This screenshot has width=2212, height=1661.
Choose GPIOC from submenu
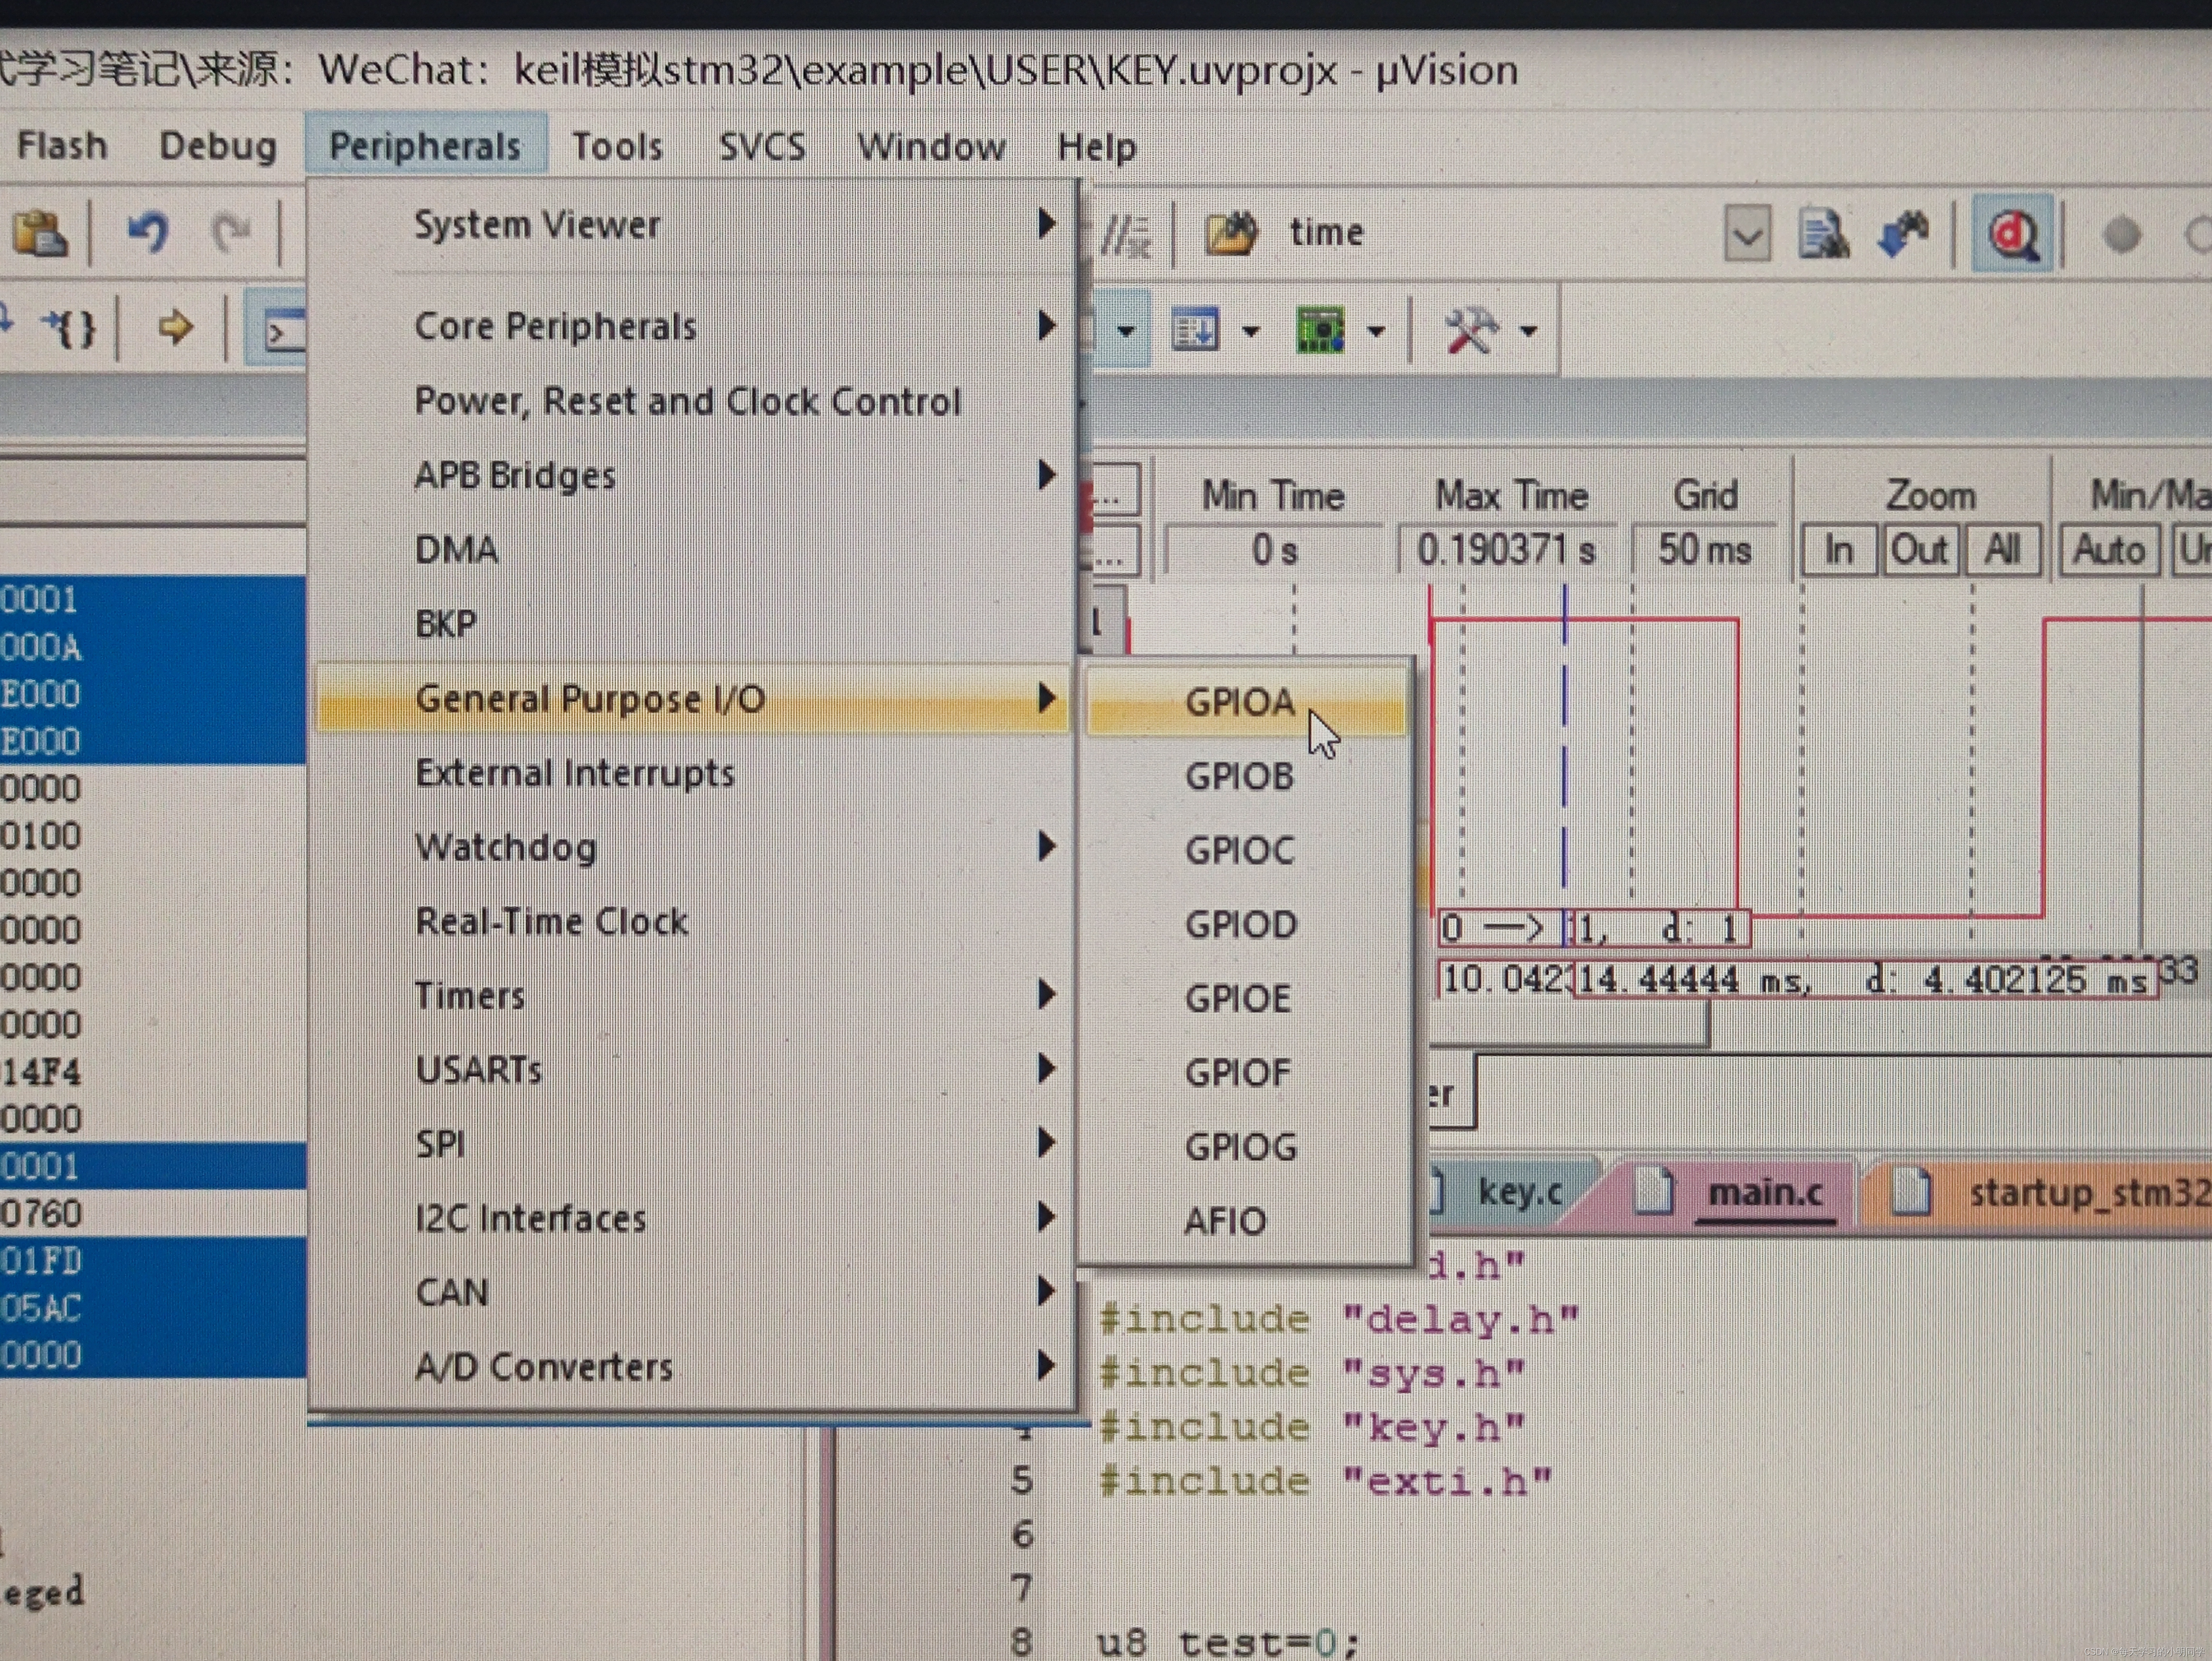(x=1245, y=850)
